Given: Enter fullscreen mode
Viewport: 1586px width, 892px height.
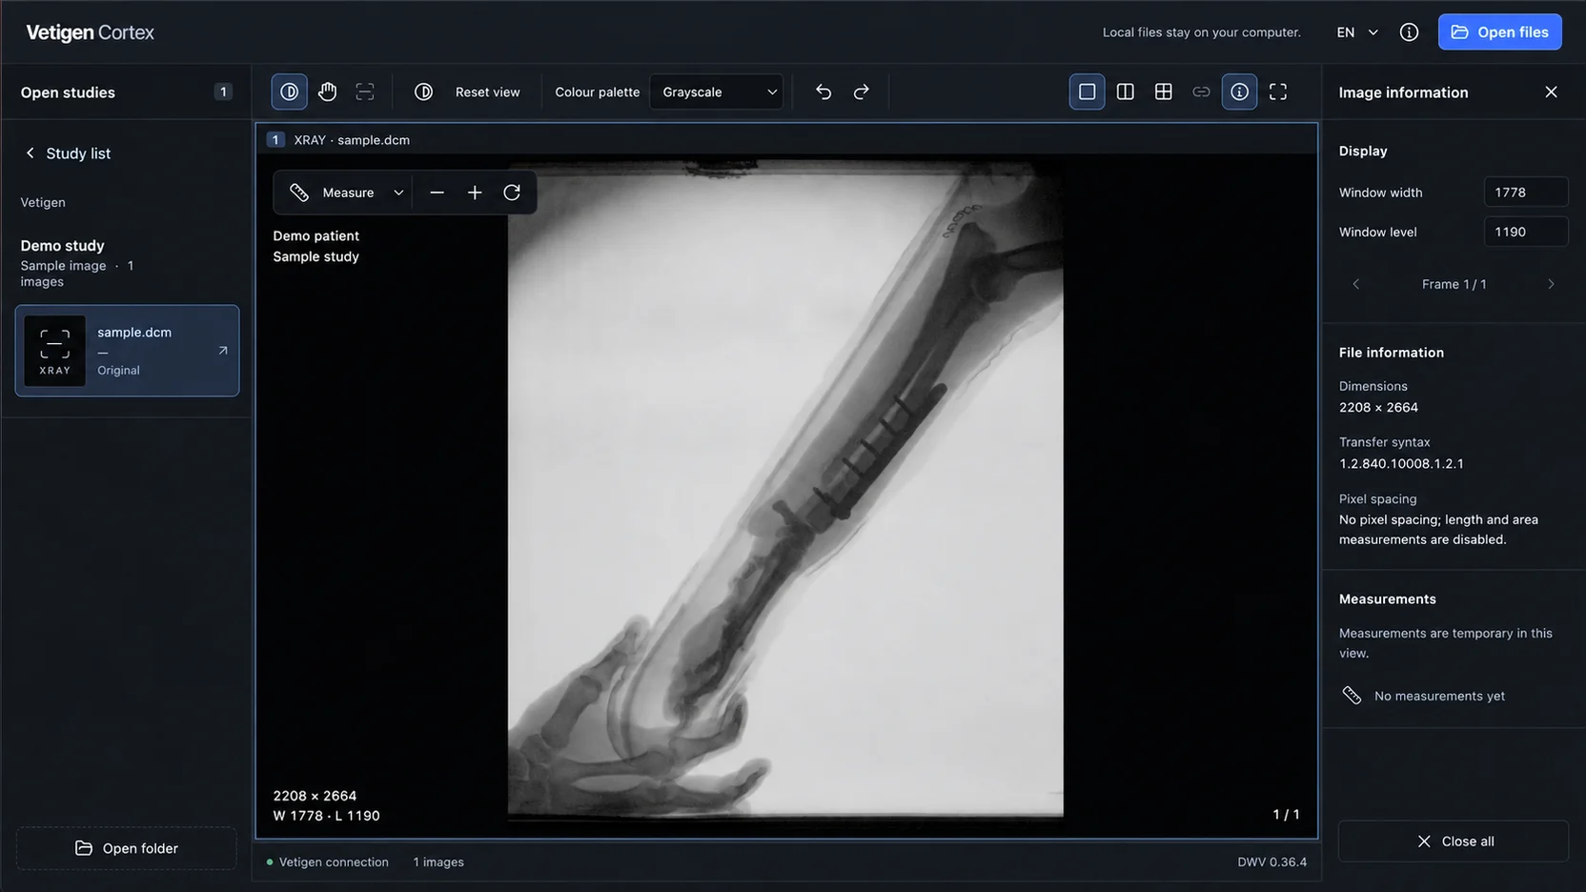Looking at the screenshot, I should point(1277,91).
